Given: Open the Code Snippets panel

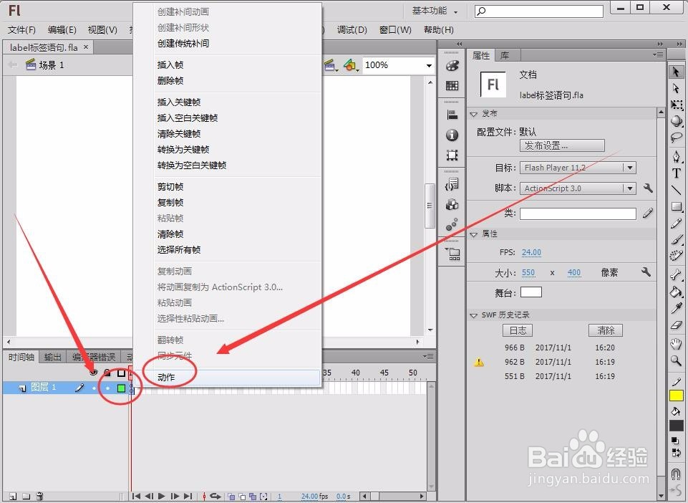Looking at the screenshot, I should point(452,184).
